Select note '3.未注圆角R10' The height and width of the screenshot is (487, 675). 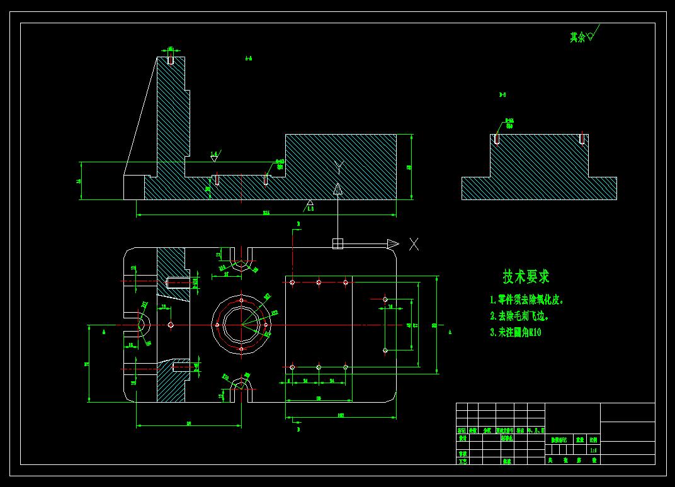(516, 332)
